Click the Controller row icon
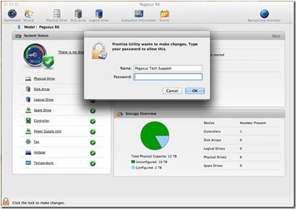The height and width of the screenshot is (209, 296). tap(28, 121)
